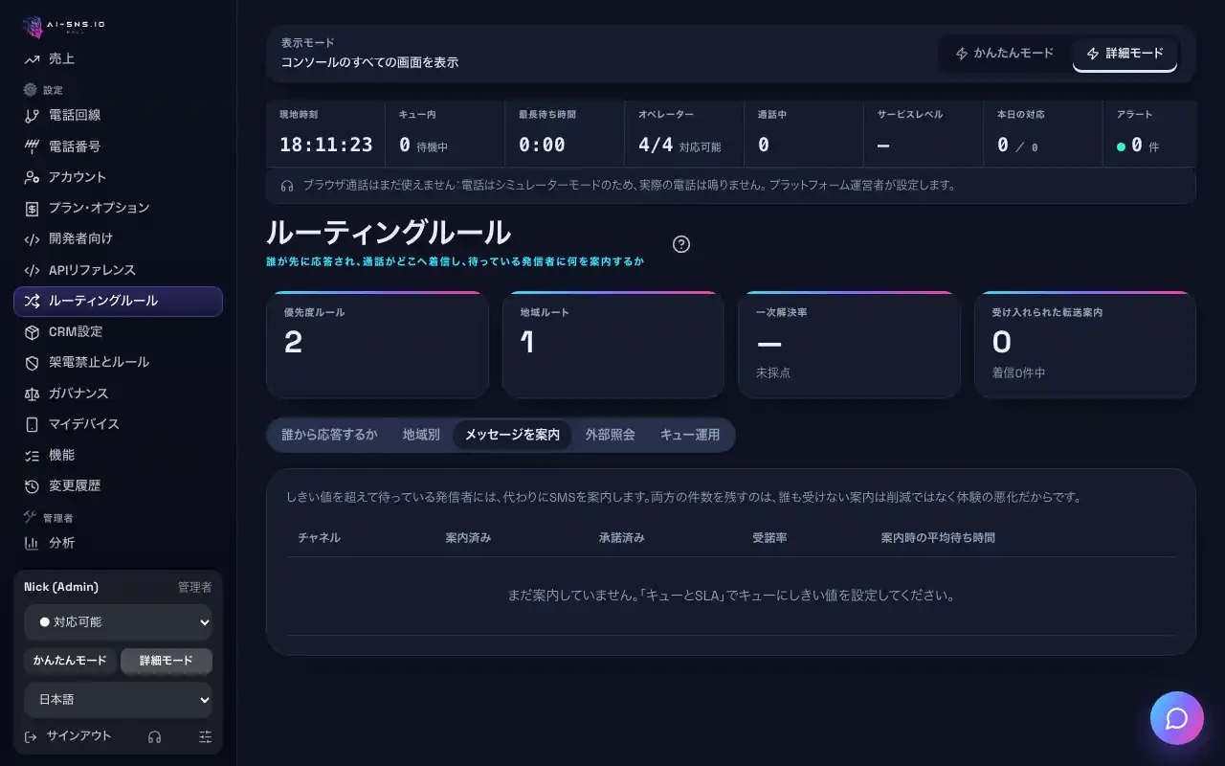Click the サインアウト button
Image resolution: width=1225 pixels, height=766 pixels.
pos(68,736)
